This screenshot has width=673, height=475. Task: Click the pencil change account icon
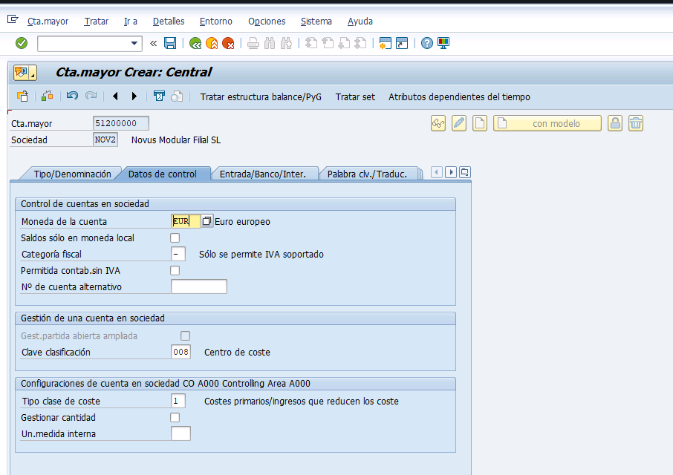(459, 123)
